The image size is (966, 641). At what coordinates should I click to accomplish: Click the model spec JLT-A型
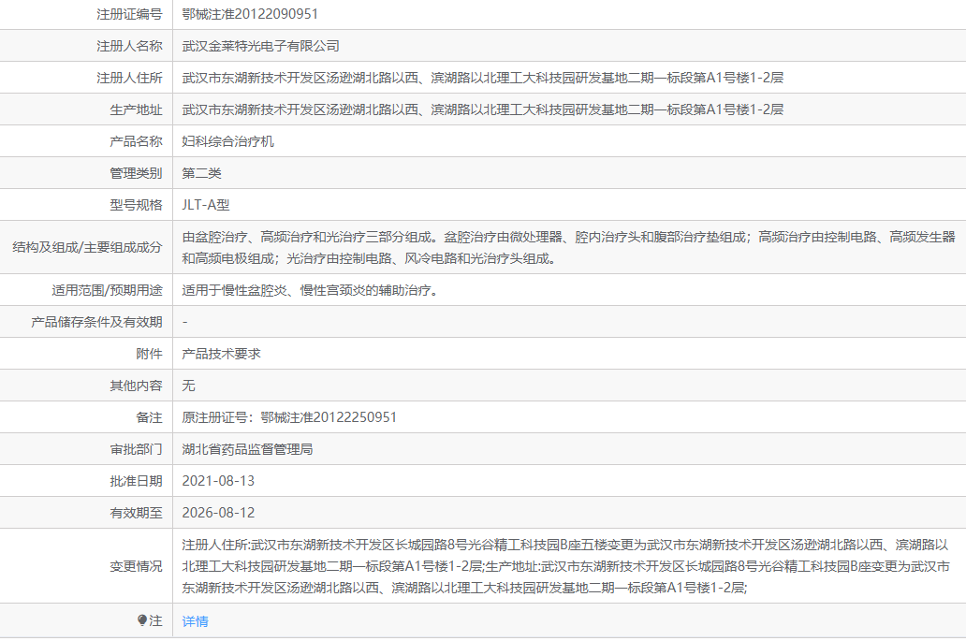point(206,205)
